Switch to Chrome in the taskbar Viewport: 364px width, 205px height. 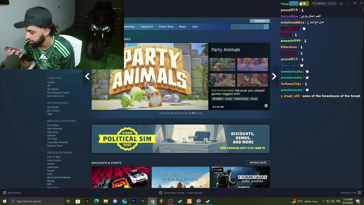click(152, 201)
